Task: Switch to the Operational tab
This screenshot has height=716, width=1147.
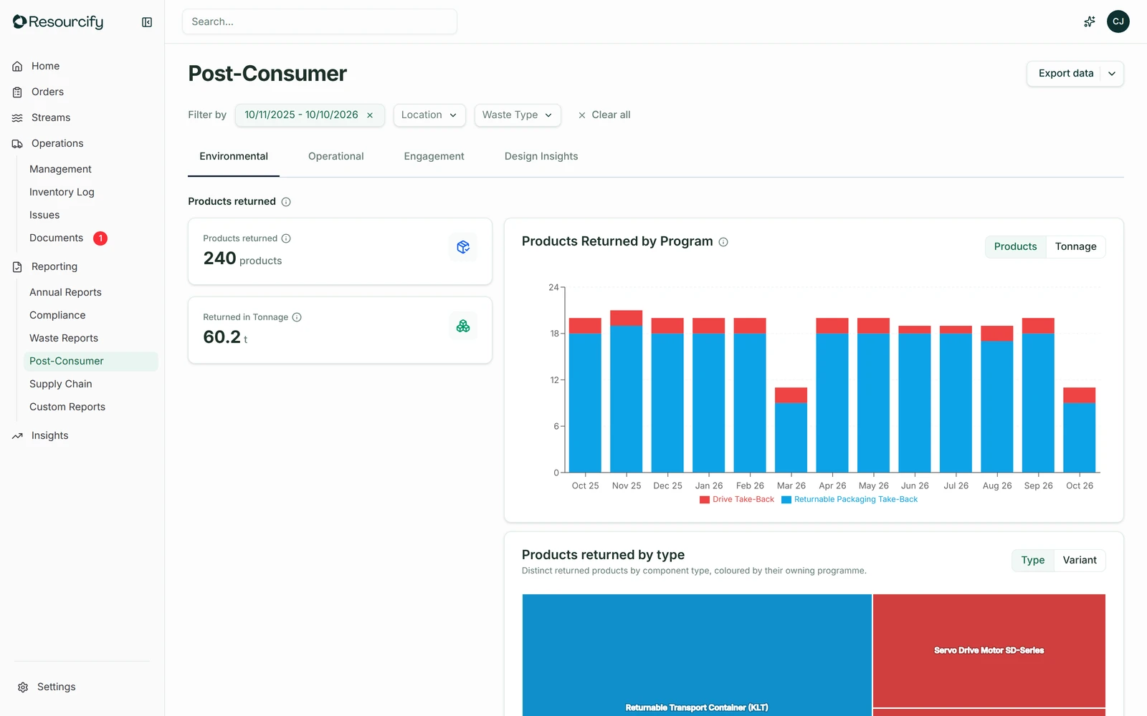Action: pyautogui.click(x=336, y=156)
